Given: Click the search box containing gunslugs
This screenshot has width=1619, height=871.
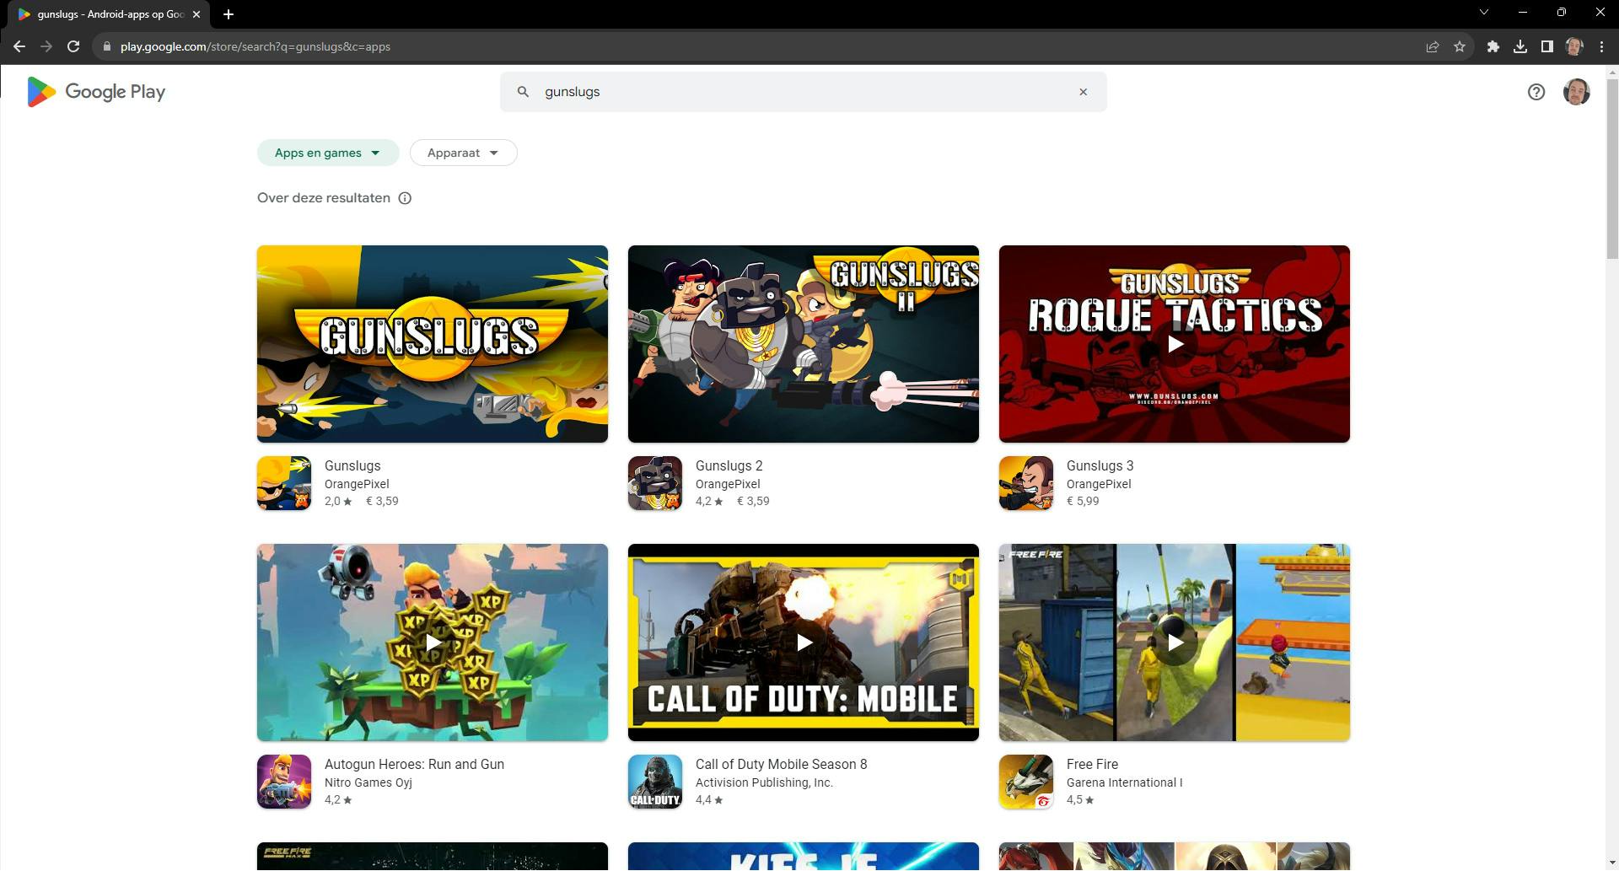Looking at the screenshot, I should 803,92.
